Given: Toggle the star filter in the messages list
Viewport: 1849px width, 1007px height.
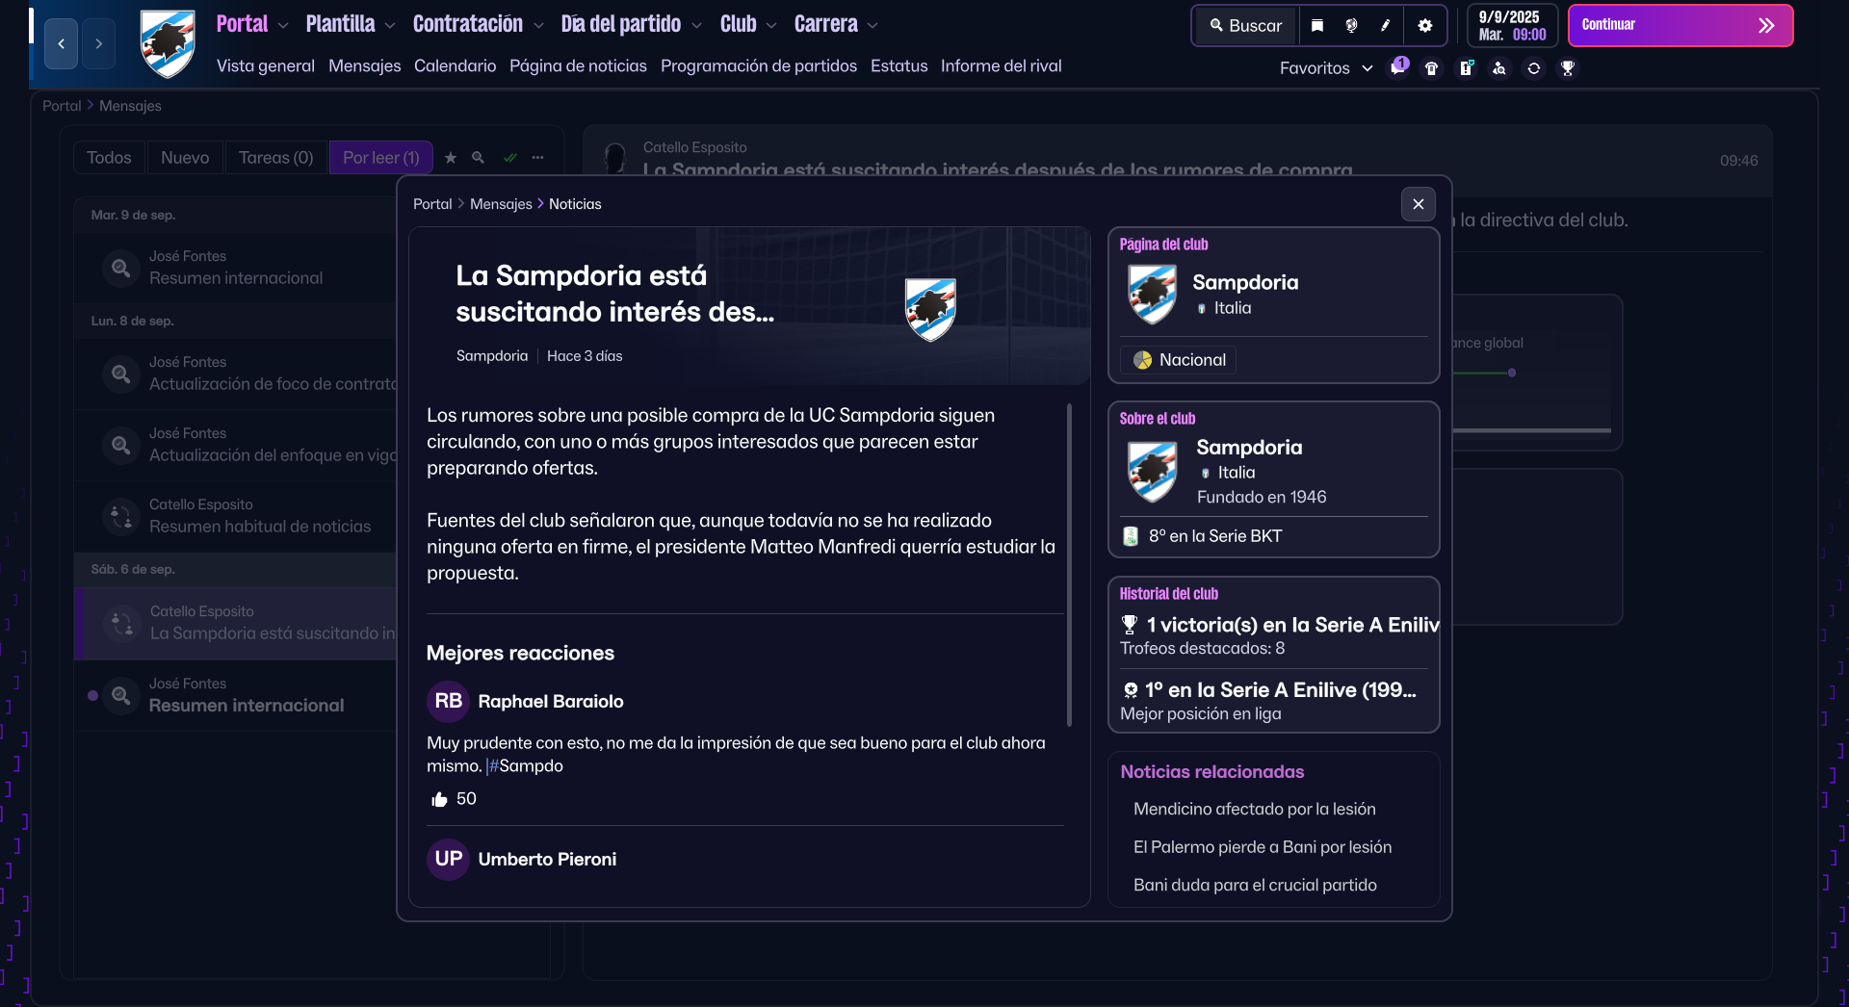Looking at the screenshot, I should [x=451, y=158].
